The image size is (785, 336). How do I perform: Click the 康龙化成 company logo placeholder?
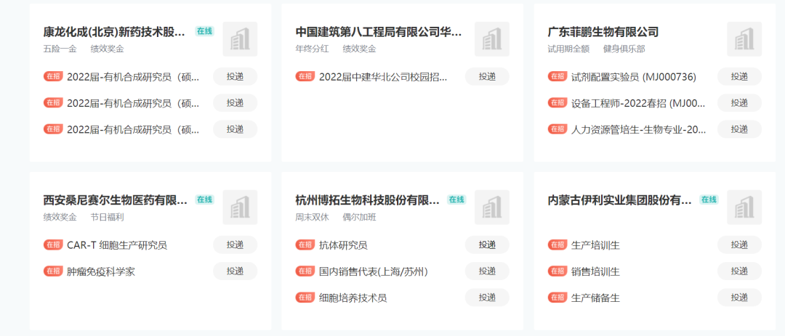[x=240, y=39]
